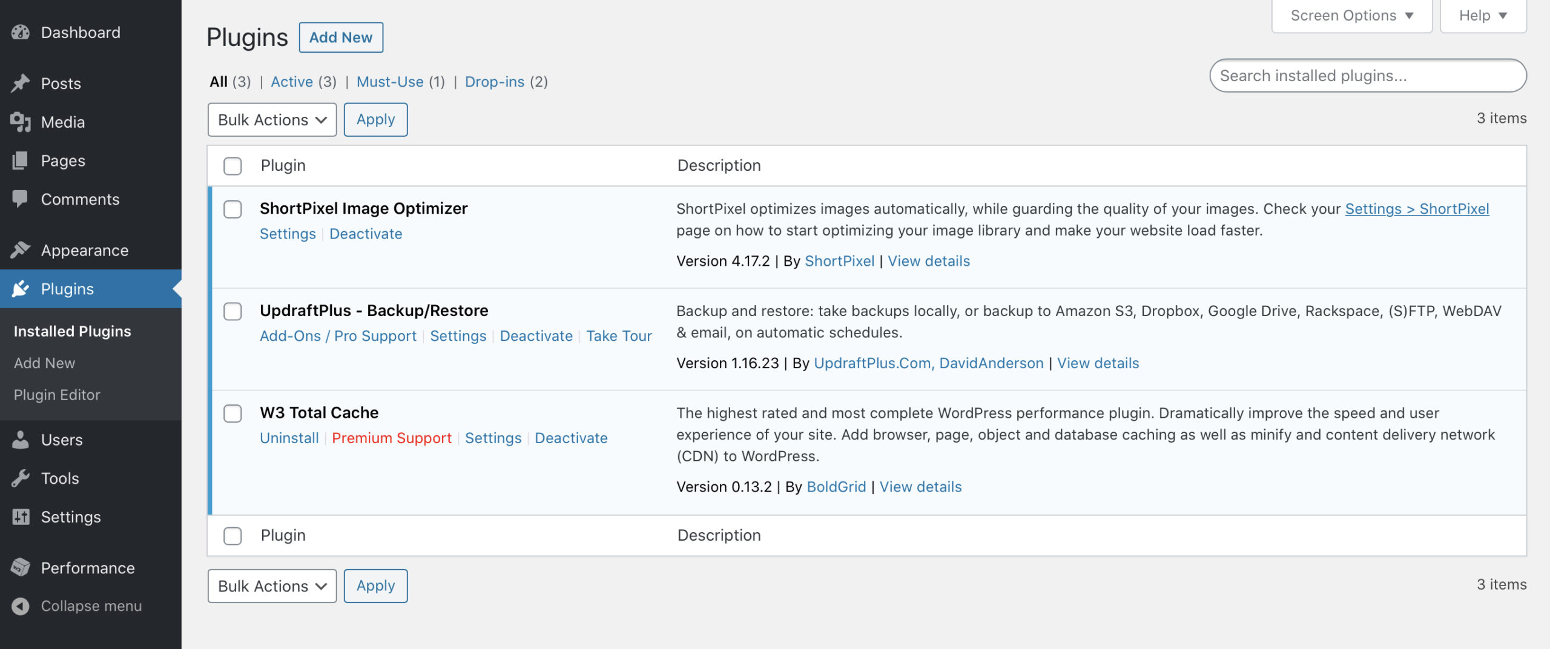This screenshot has width=1550, height=649.
Task: Click the Add New button beside Plugins heading
Action: (341, 38)
